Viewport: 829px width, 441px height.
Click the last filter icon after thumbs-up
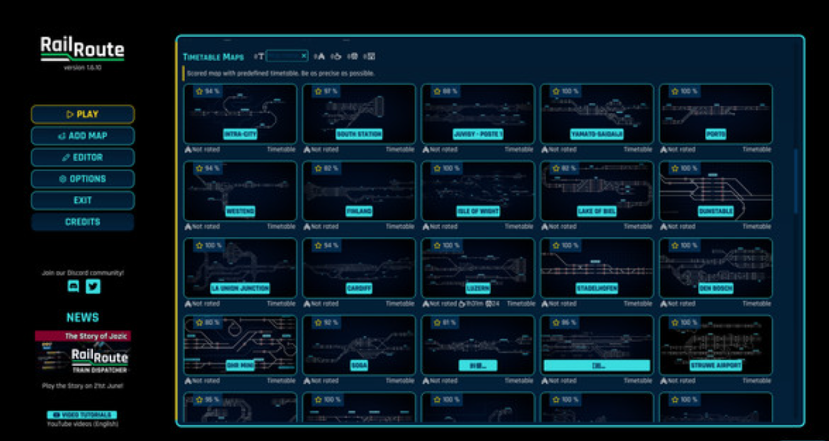[x=371, y=56]
